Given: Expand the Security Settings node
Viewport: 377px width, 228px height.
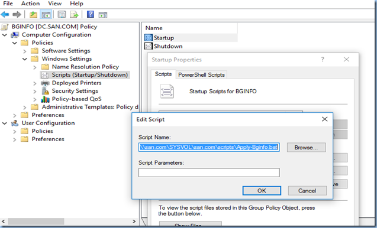Looking at the screenshot, I should [35, 92].
